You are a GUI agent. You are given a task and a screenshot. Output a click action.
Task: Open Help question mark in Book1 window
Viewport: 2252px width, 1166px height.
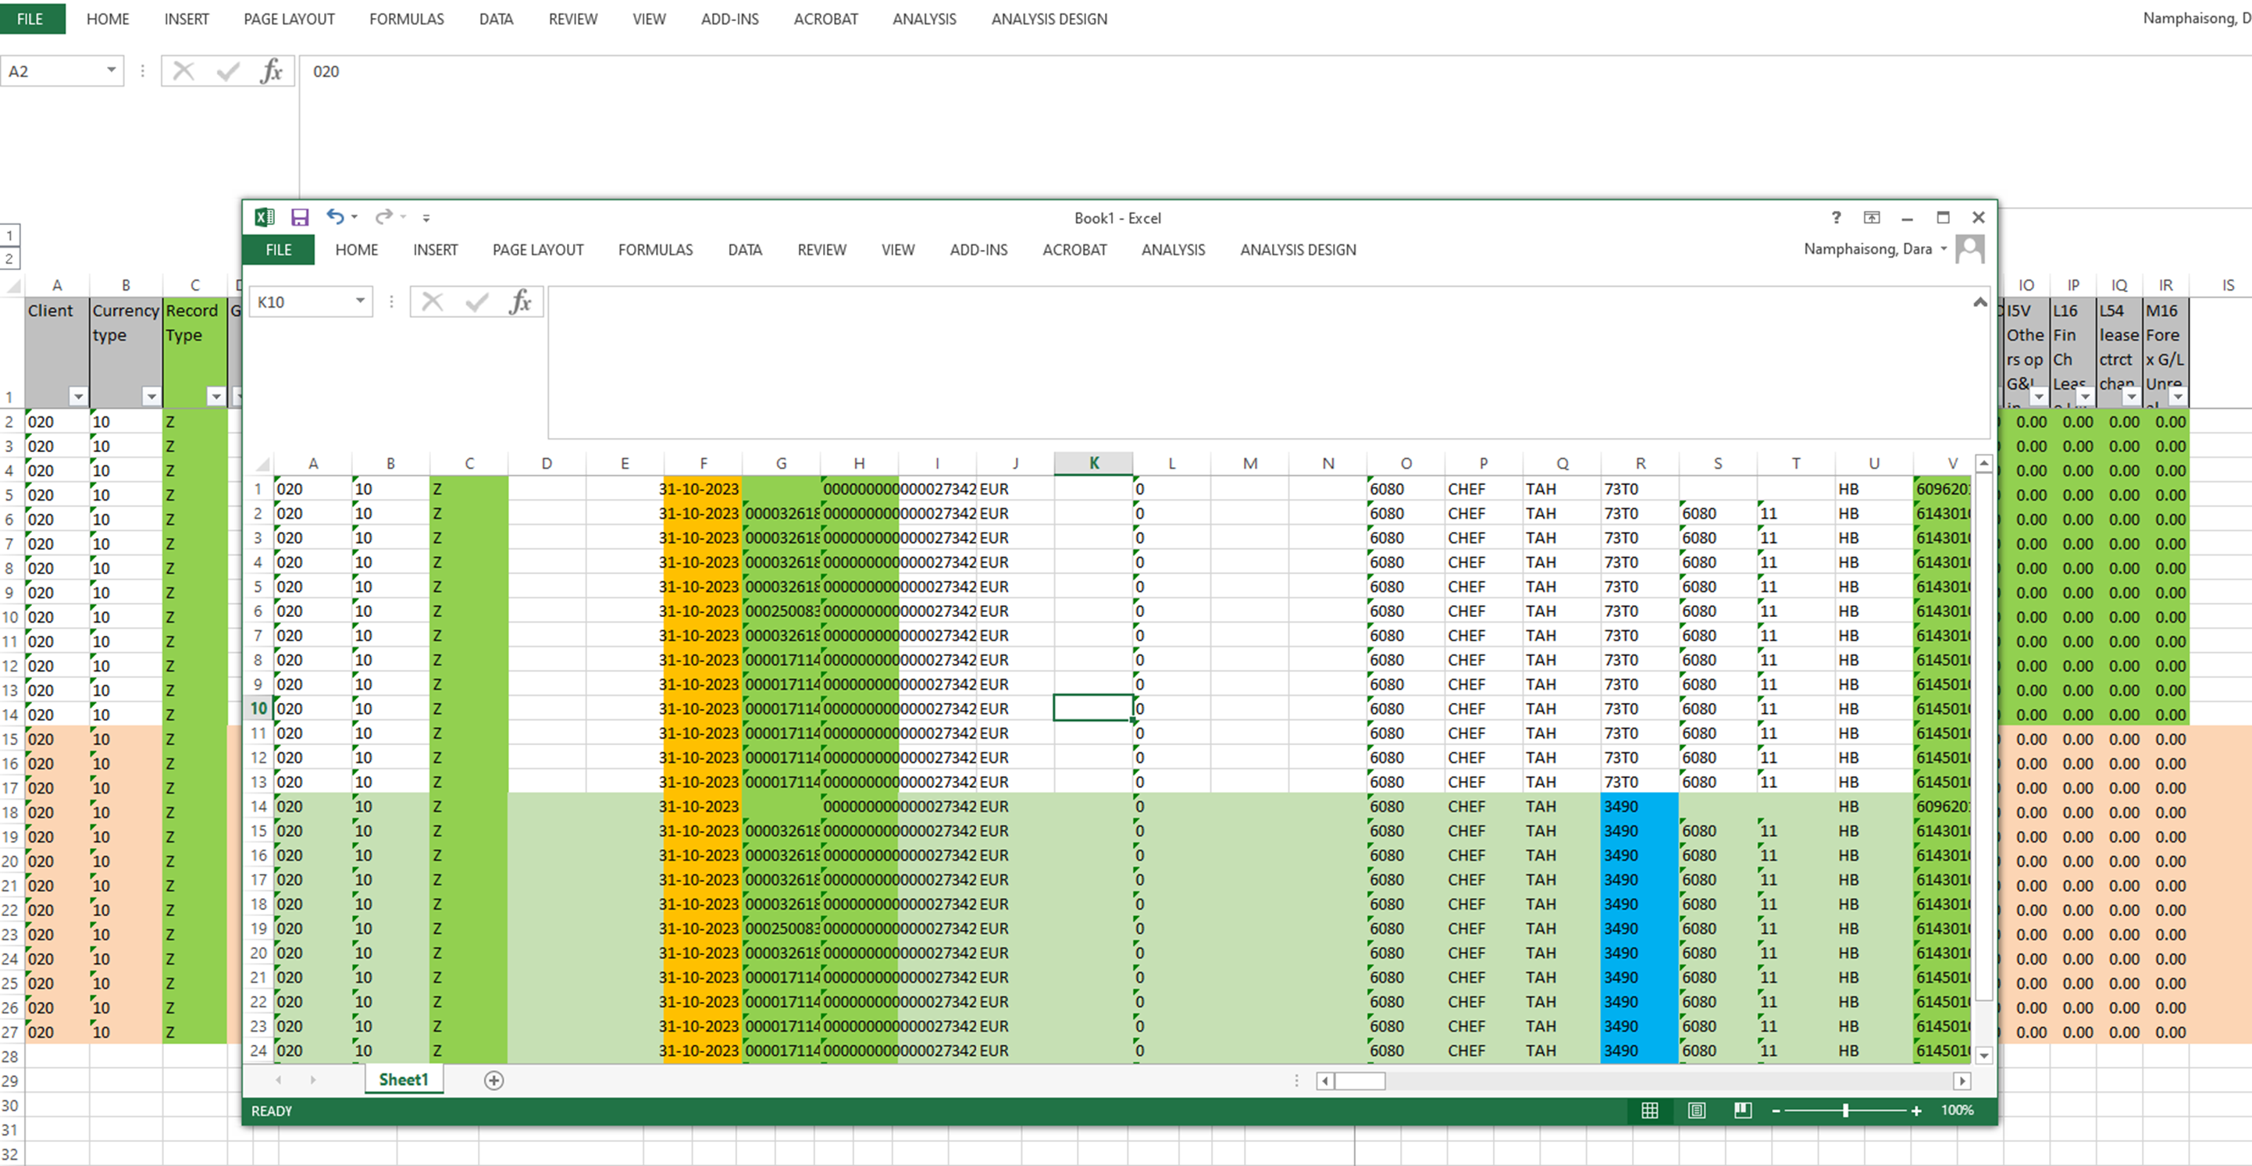[x=1836, y=218]
